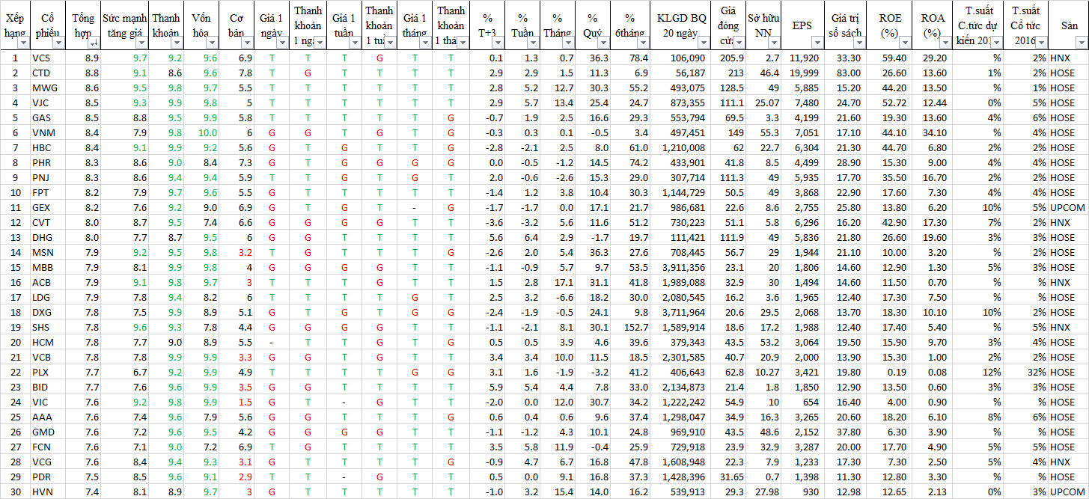Click the KLGD value 2,301,585
Viewport: 1089px width, 499px height.
[x=683, y=357]
